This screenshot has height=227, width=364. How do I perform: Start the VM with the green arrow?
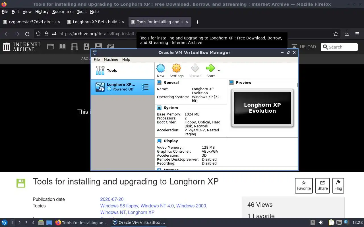tap(210, 71)
